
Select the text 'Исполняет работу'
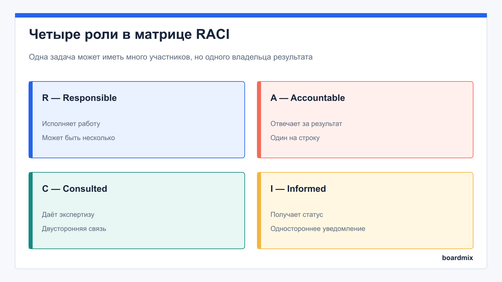71,124
